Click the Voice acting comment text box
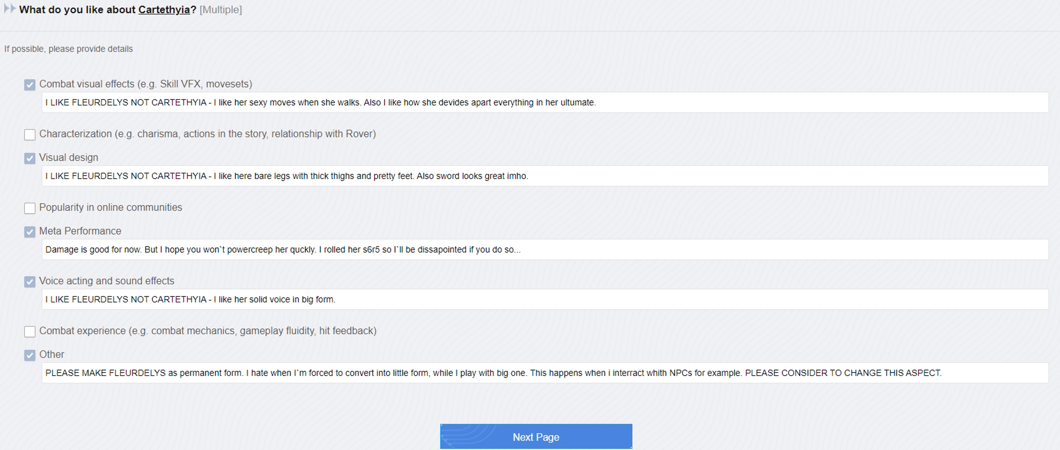 click(545, 300)
